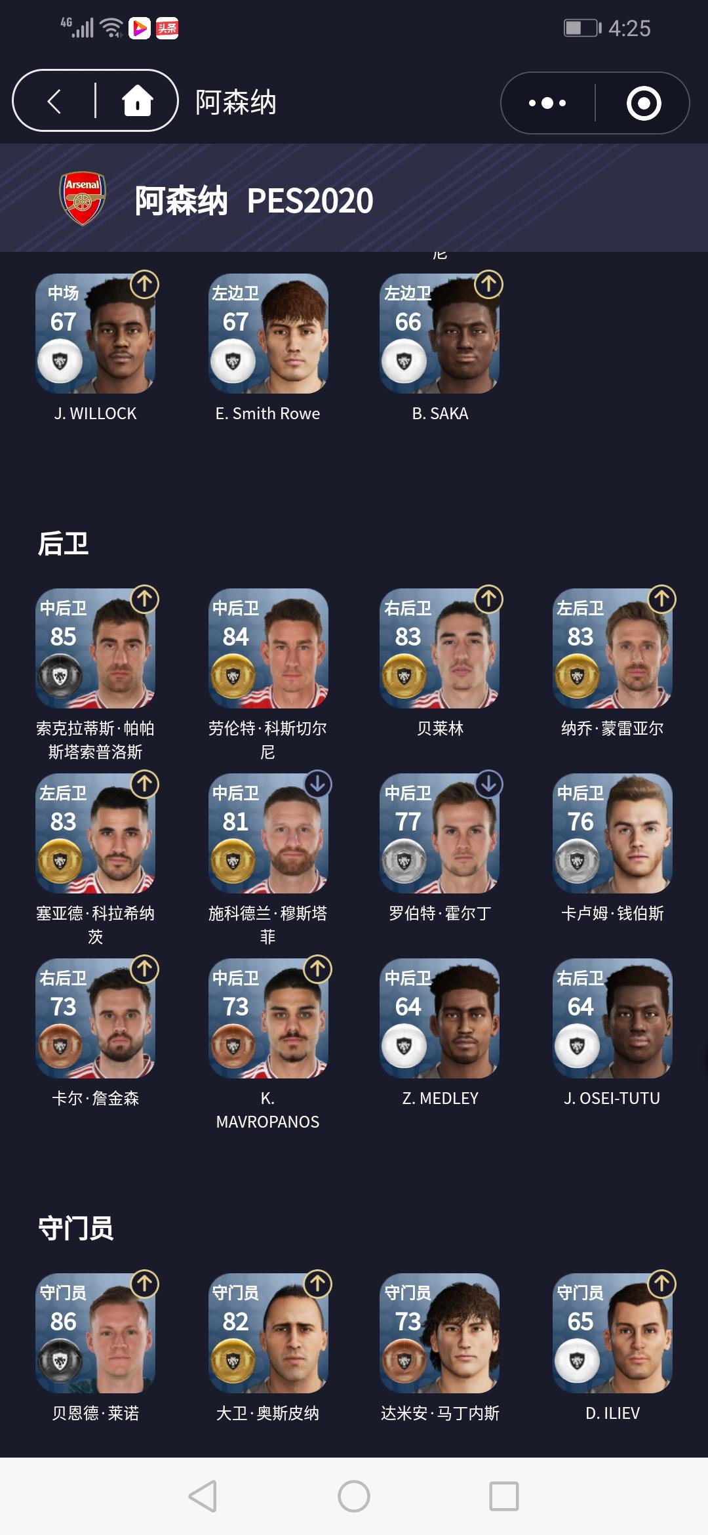Select 贝莱林 right-back card rated 83

point(440,648)
